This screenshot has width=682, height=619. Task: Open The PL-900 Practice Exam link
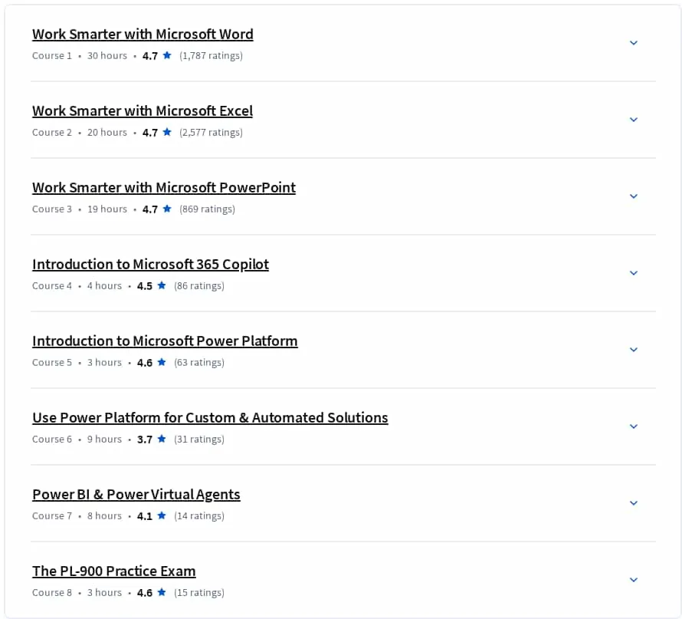pyautogui.click(x=114, y=571)
